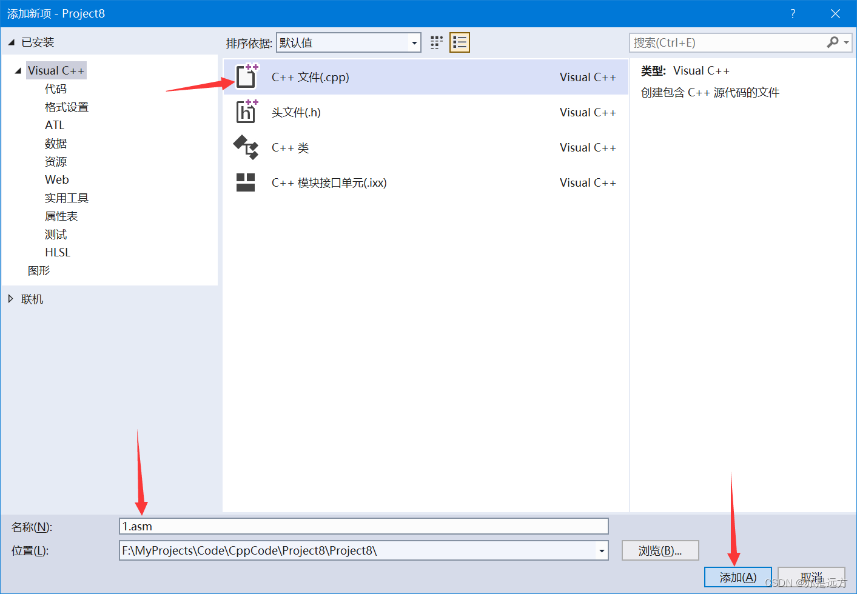
Task: Select the 图形 category
Action: pos(39,271)
